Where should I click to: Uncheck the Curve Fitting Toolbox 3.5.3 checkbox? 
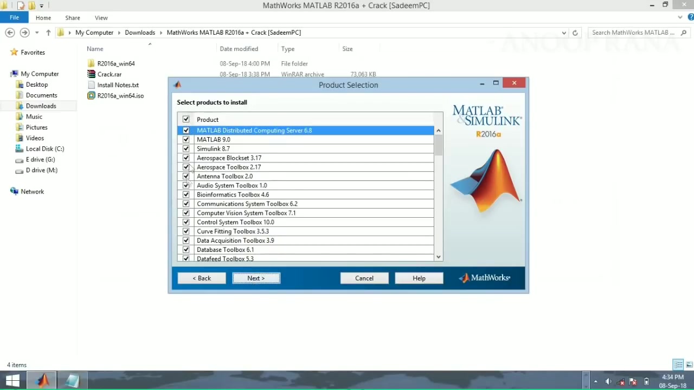tap(186, 231)
